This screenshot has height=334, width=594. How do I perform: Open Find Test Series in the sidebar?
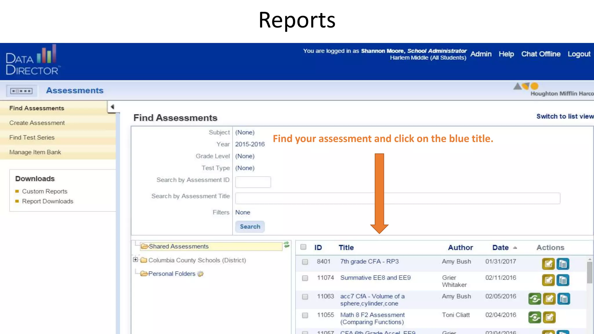pos(58,137)
